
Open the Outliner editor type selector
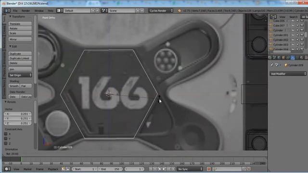point(273,17)
